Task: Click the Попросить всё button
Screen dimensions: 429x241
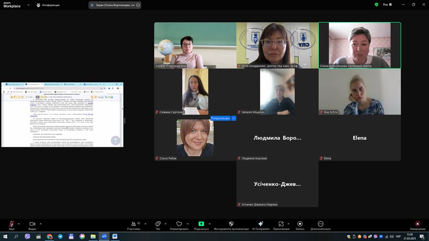Action: (x=220, y=118)
